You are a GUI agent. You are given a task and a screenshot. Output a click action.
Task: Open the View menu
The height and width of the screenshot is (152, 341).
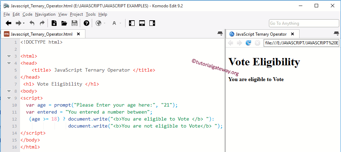pyautogui.click(x=63, y=14)
